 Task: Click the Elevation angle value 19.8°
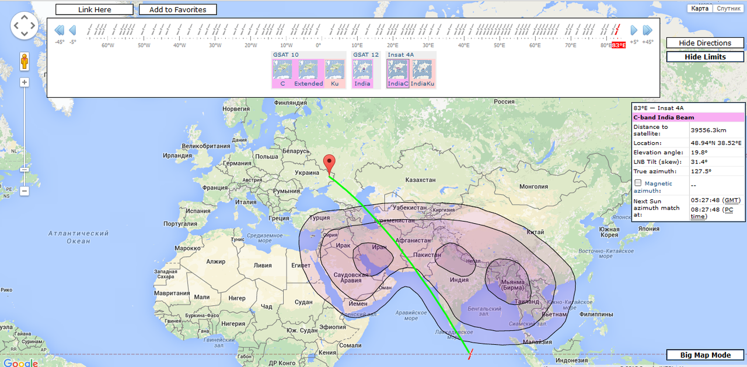[699, 153]
